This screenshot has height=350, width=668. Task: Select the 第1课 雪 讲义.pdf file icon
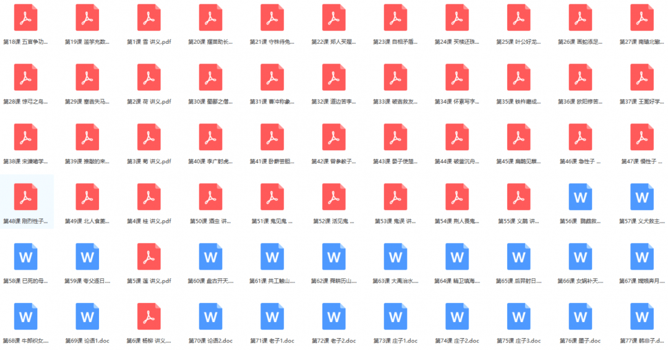[149, 18]
